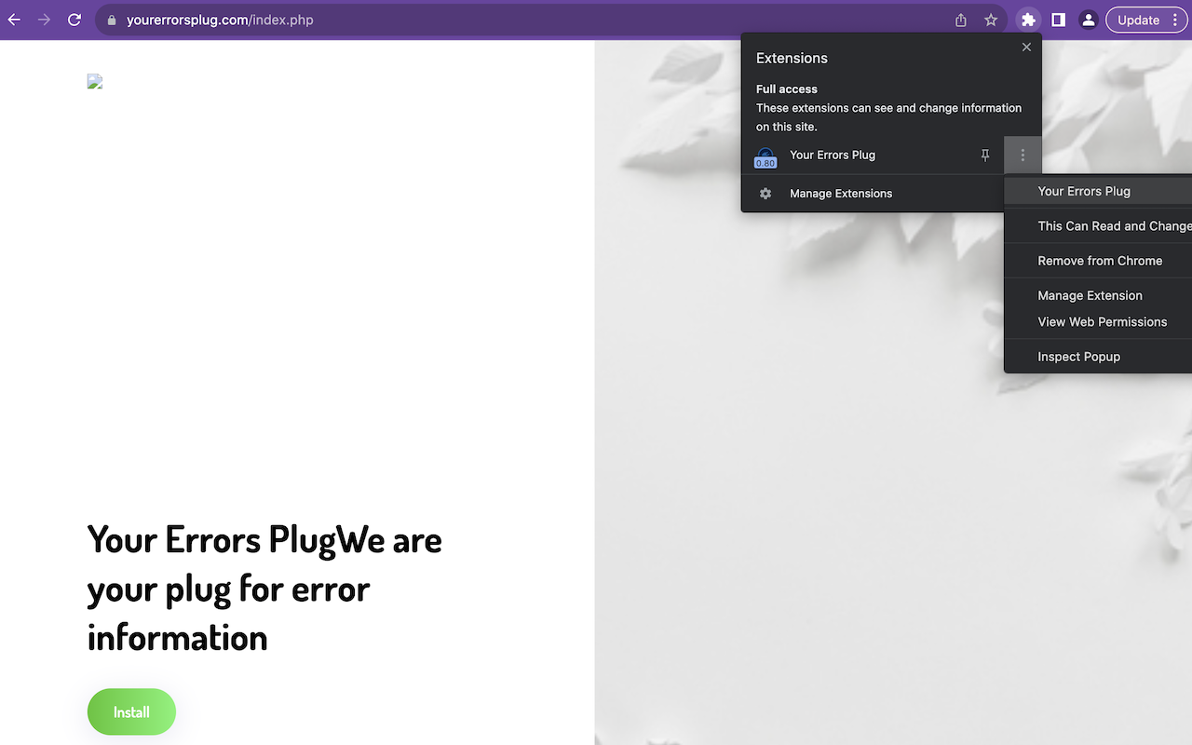
Task: Pin Your Errors Plug to toolbar
Action: [x=985, y=156]
